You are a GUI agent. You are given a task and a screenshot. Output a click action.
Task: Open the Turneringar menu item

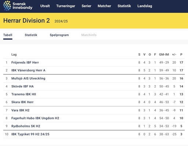66,6
